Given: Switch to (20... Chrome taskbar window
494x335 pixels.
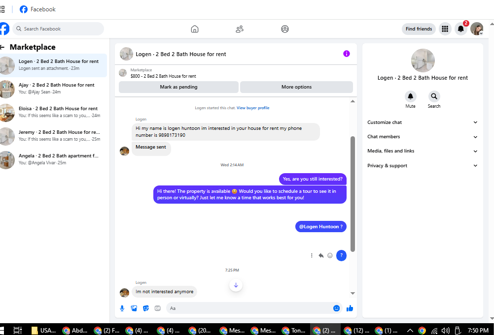Looking at the screenshot, I should [x=200, y=330].
